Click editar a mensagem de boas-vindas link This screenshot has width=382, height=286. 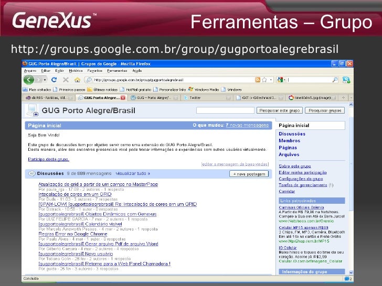235,164
